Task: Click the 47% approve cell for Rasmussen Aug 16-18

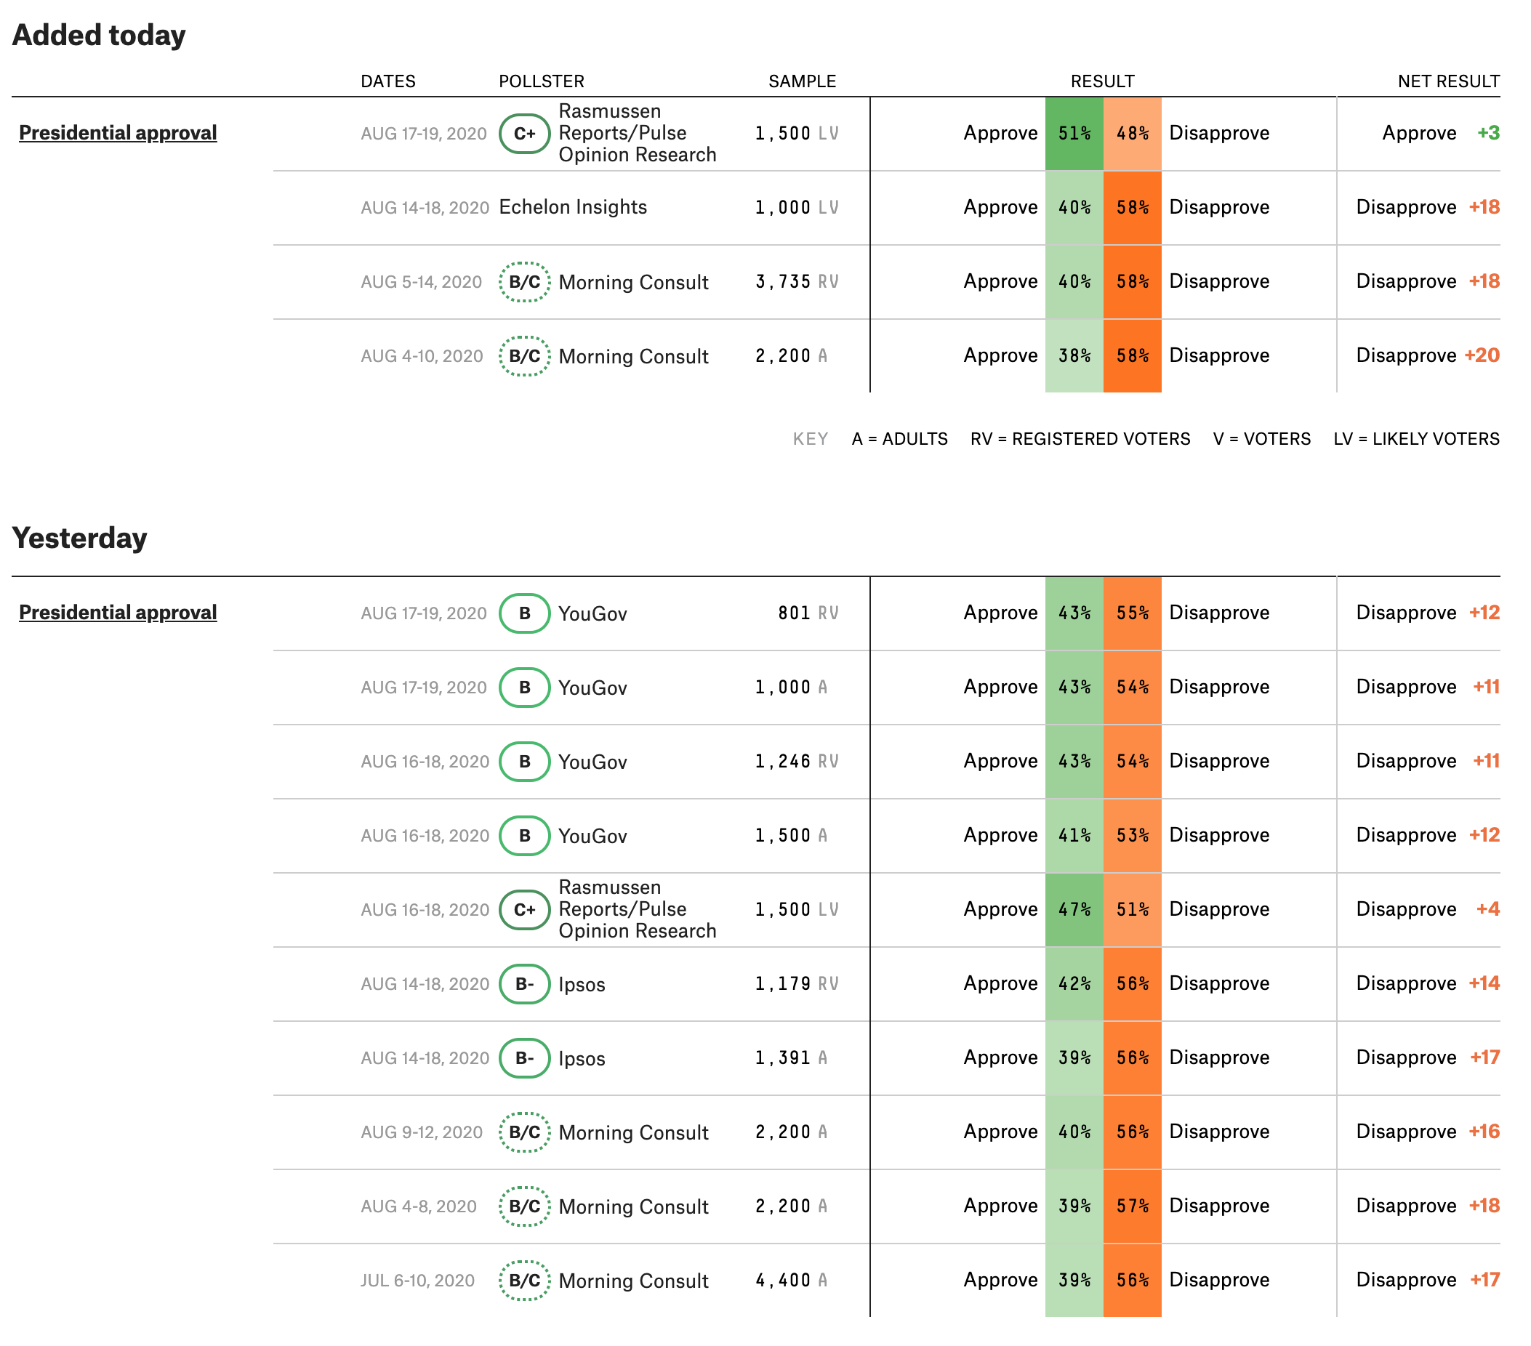Action: click(x=1074, y=909)
